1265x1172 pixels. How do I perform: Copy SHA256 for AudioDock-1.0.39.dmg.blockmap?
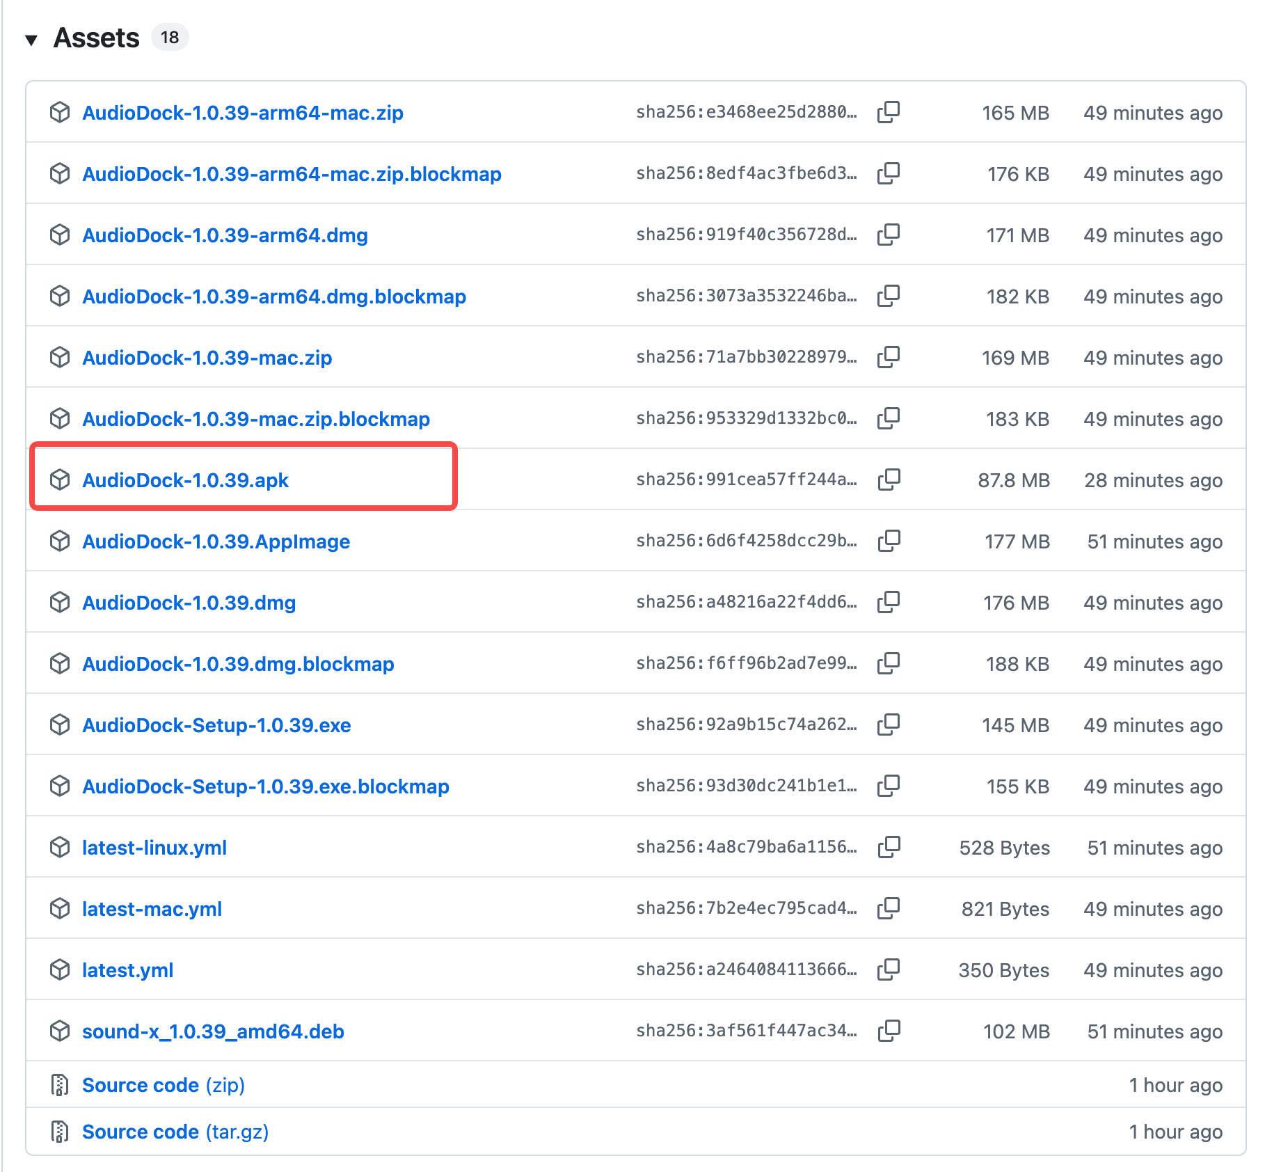(889, 663)
